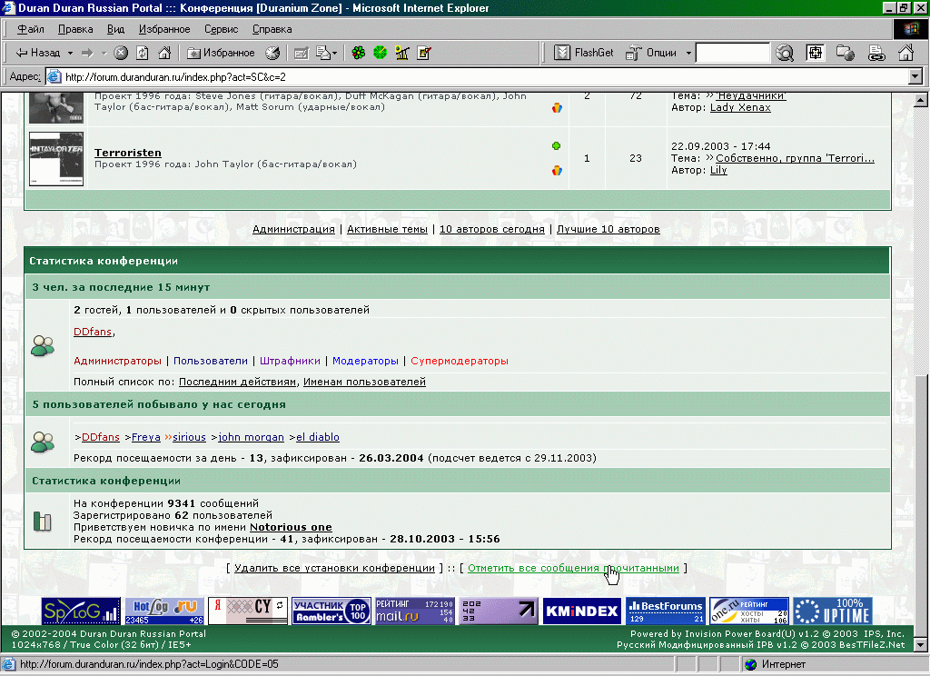Expand the Опции dropdown arrow
This screenshot has width=930, height=676.
pos(688,53)
